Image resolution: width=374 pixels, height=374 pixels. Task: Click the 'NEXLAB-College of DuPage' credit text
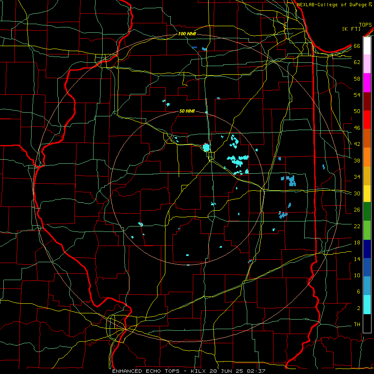pos(332,5)
